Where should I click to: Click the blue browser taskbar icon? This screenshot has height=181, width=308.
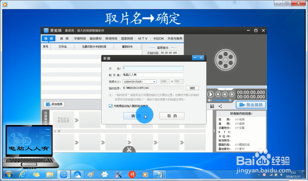click(x=77, y=175)
